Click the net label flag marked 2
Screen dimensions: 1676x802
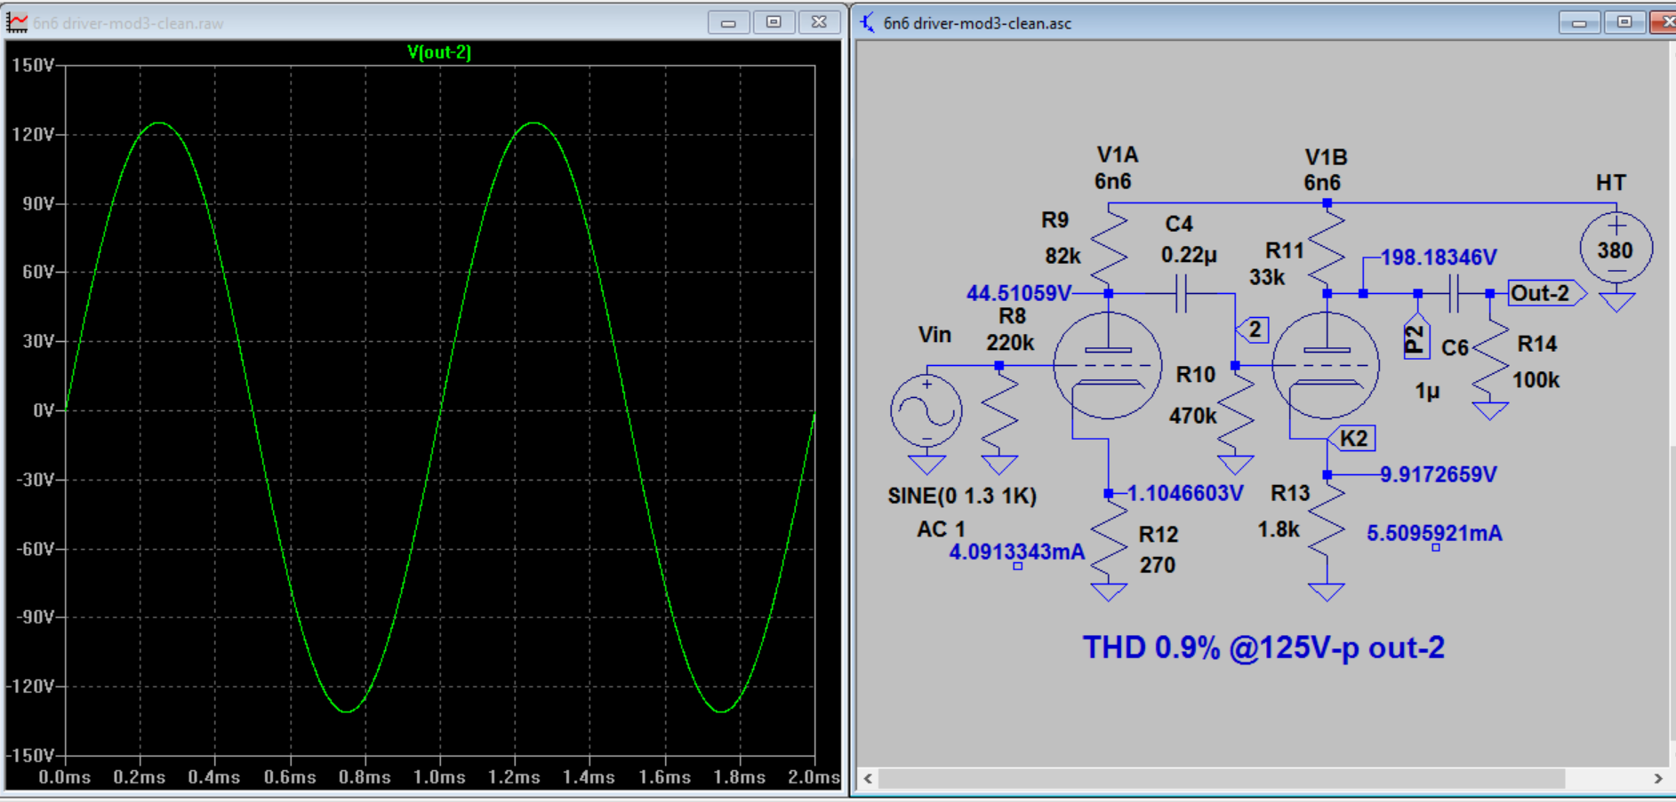[x=1253, y=330]
